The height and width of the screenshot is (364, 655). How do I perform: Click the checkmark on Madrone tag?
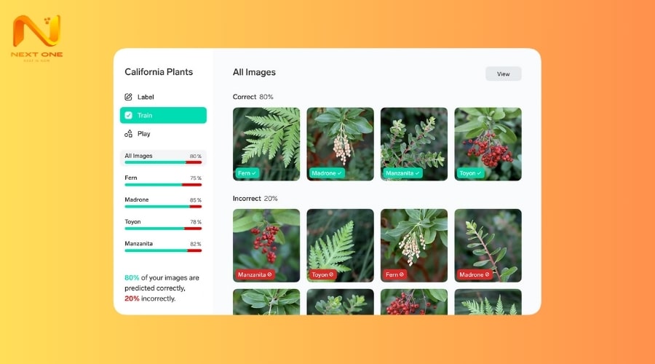click(340, 173)
